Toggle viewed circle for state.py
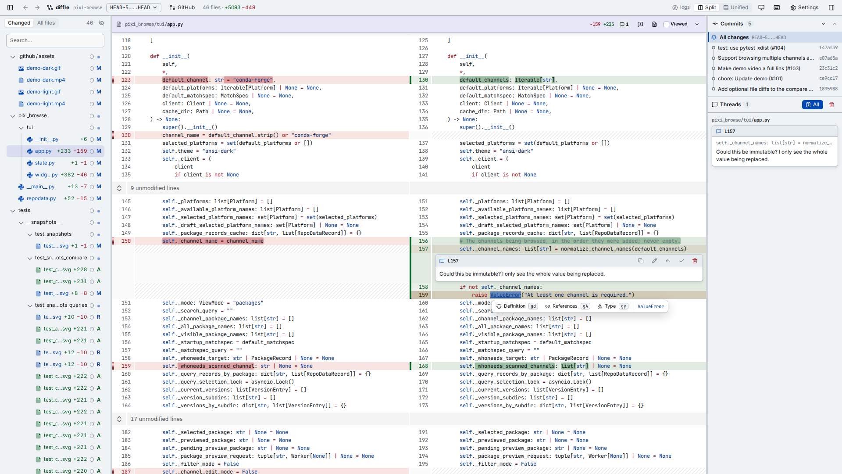The width and height of the screenshot is (842, 474). pyautogui.click(x=92, y=163)
